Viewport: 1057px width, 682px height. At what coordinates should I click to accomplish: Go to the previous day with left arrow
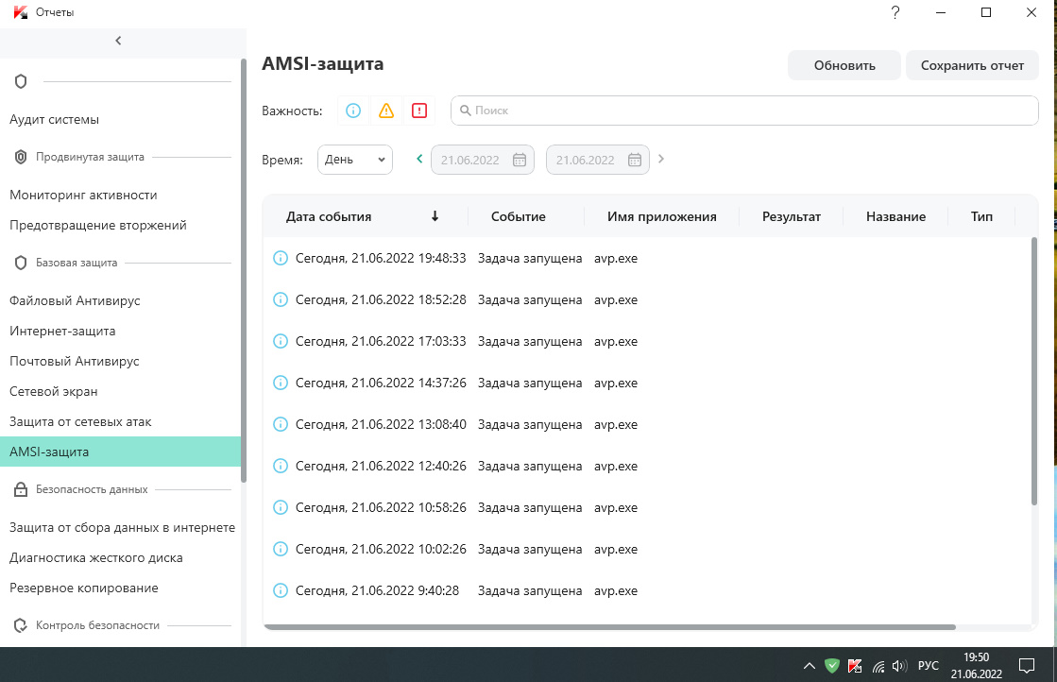[419, 159]
